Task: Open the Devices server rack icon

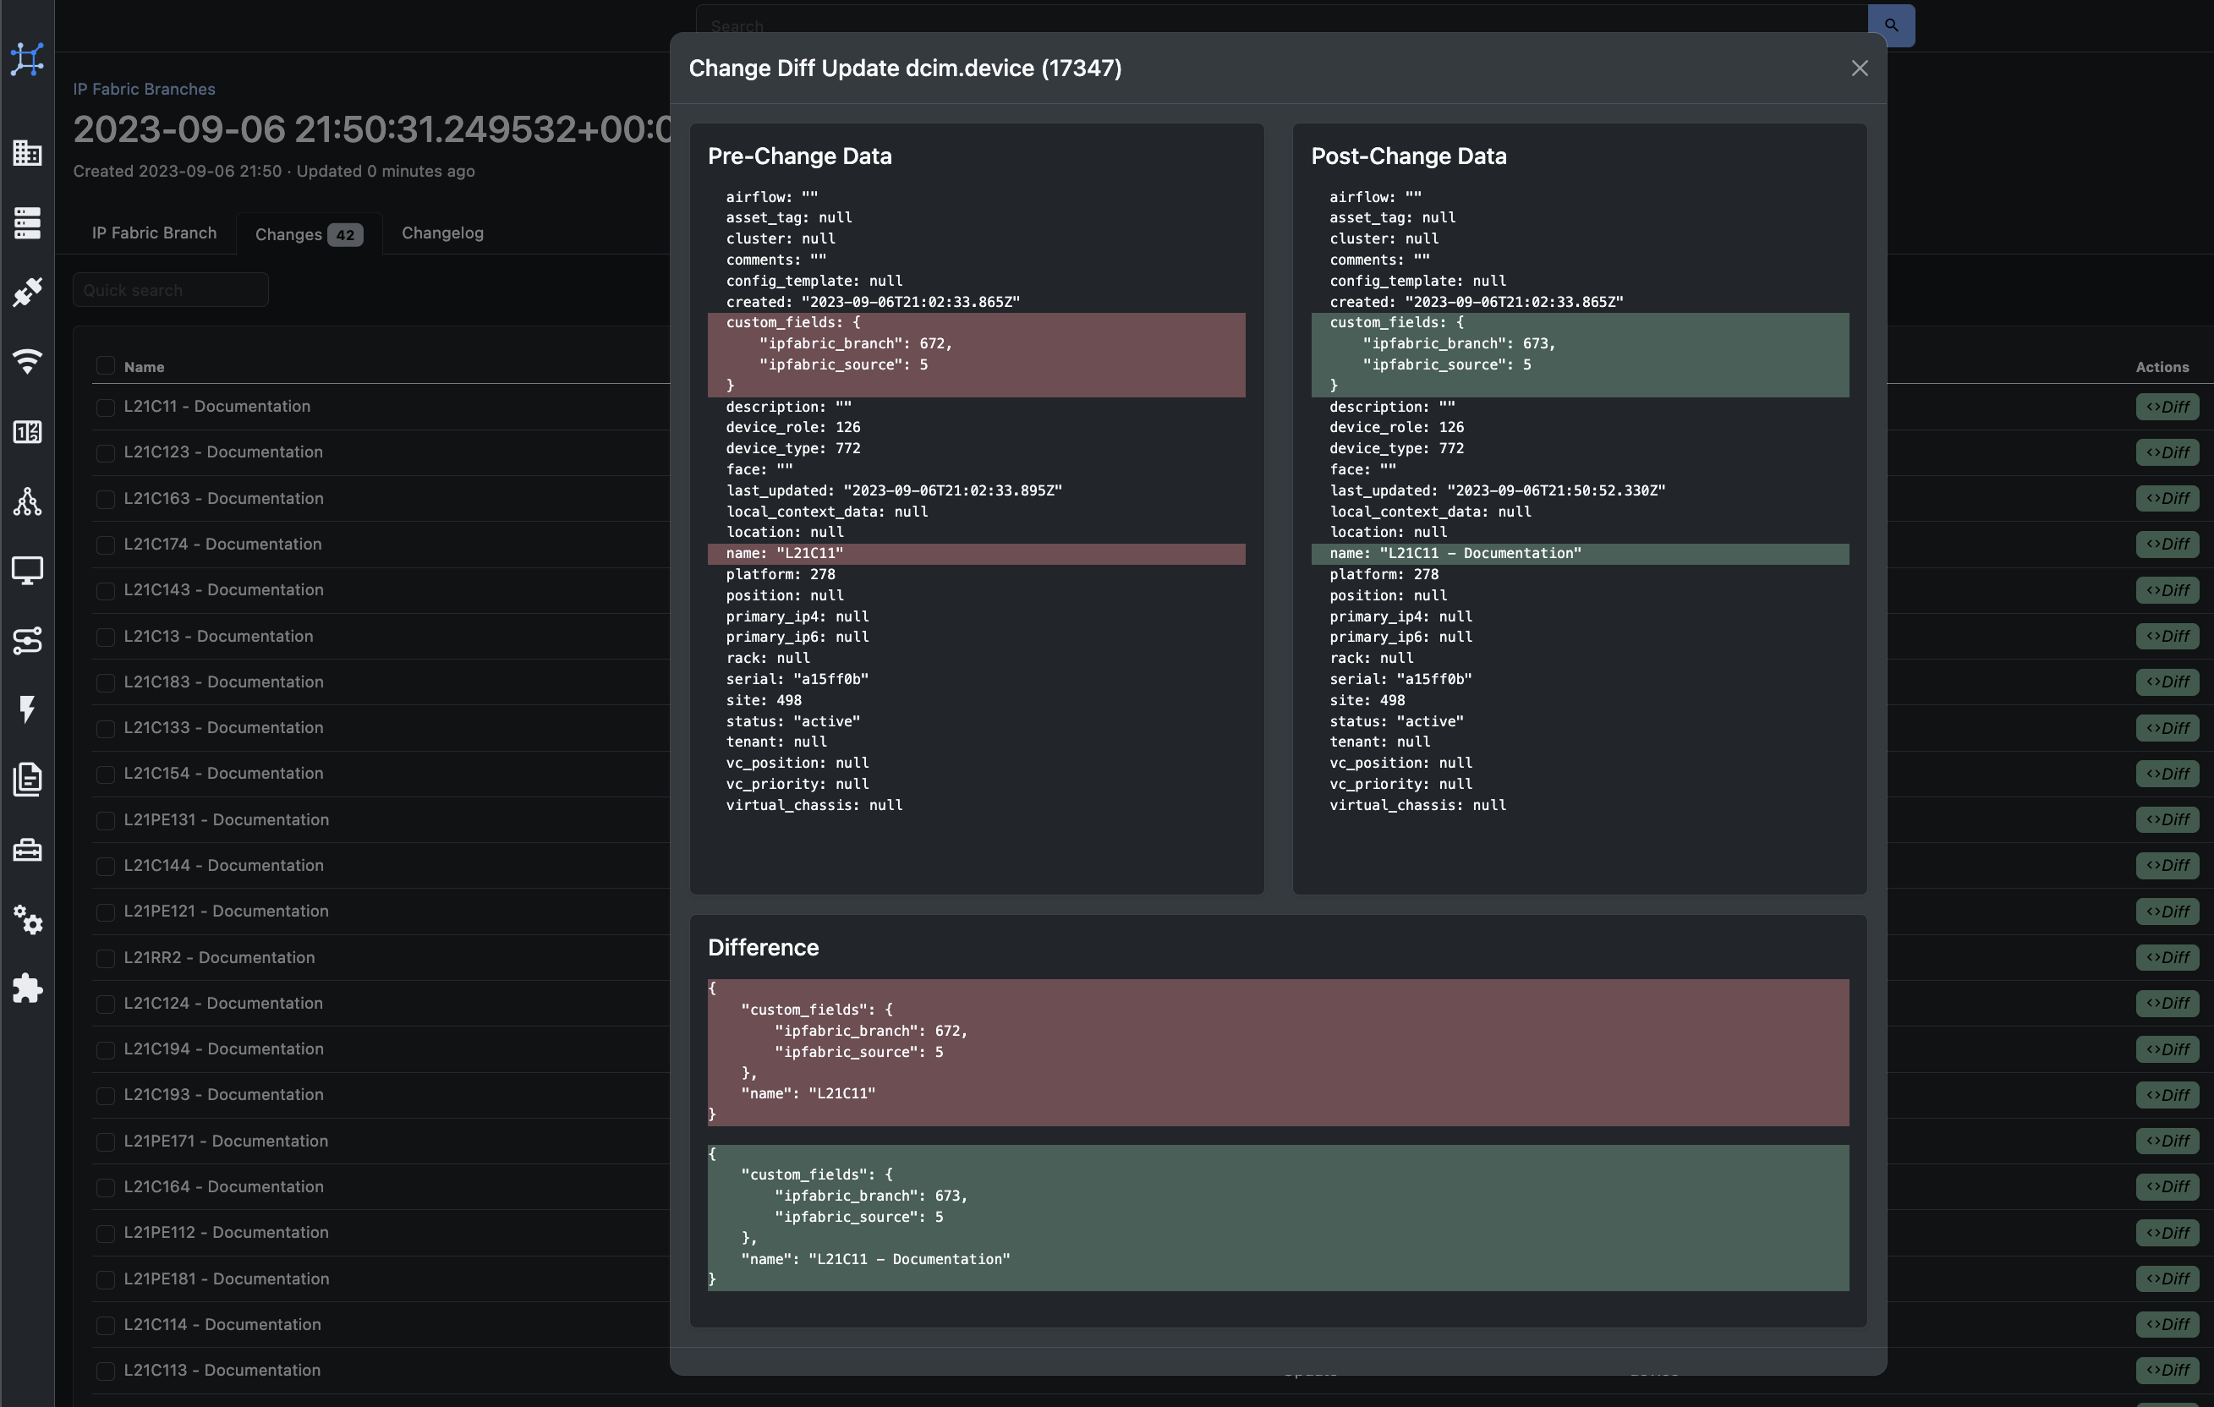Action: [x=27, y=222]
